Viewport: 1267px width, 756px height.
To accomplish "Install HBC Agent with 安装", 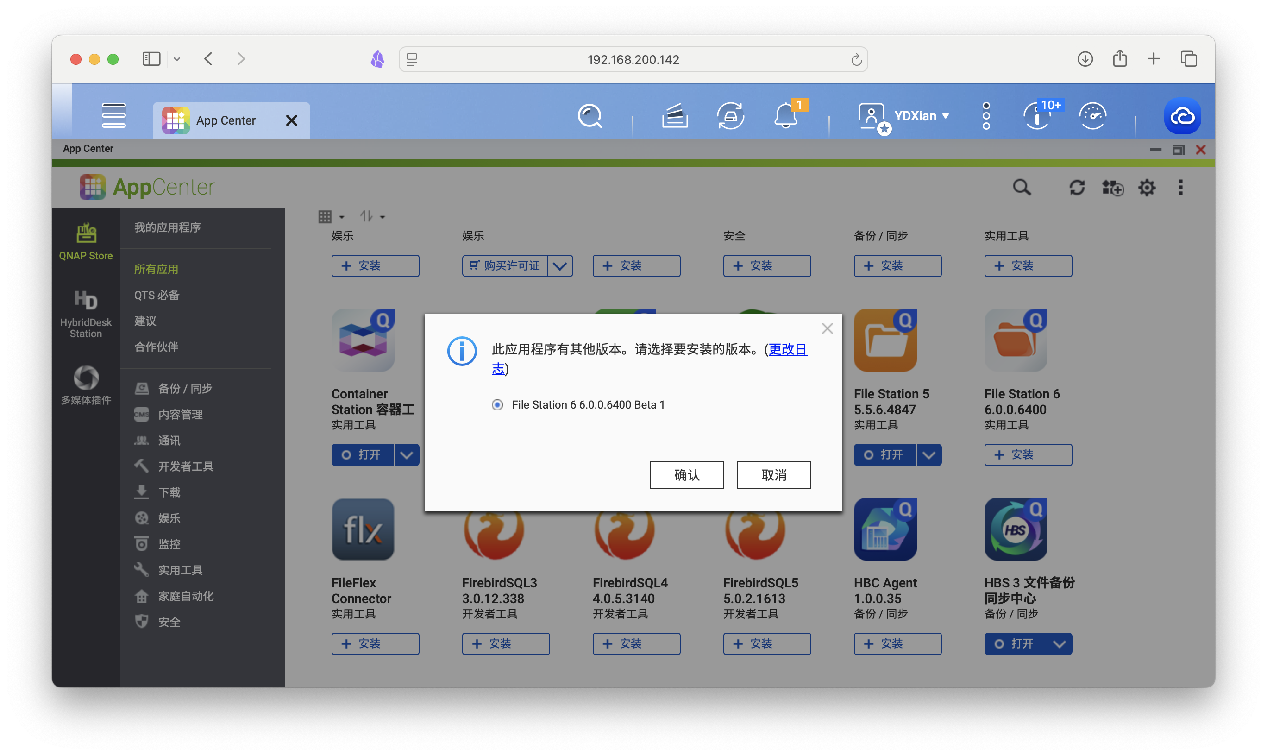I will (x=898, y=644).
